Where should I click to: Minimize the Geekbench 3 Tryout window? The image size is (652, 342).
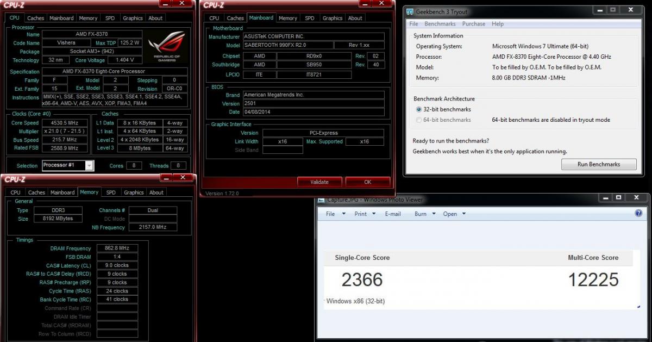[x=599, y=10]
